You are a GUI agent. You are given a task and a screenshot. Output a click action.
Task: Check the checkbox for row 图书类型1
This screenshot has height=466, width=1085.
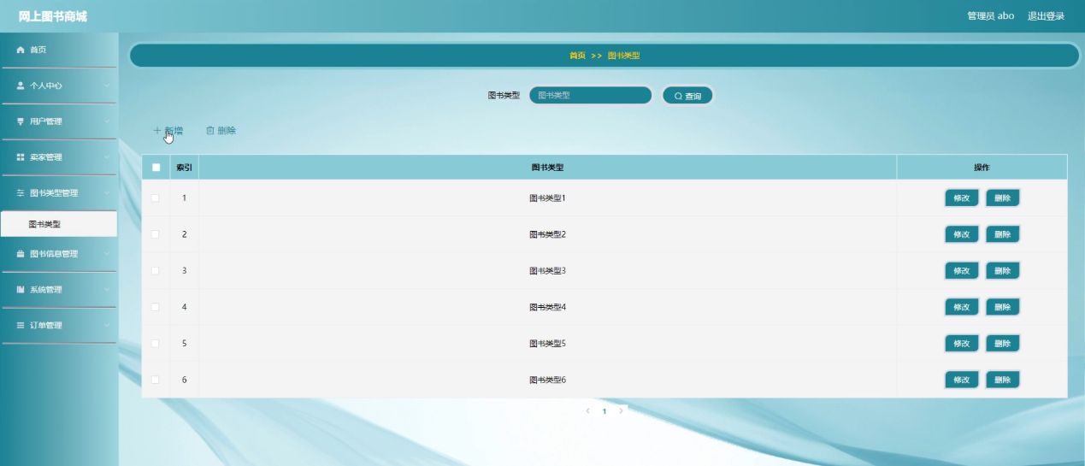(156, 198)
